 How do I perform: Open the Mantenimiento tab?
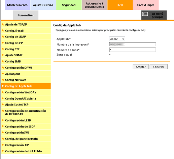(x=17, y=5)
